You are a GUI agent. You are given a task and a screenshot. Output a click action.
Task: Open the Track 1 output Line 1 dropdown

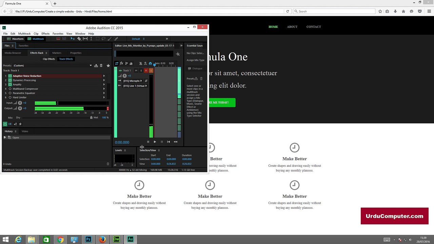[135, 86]
